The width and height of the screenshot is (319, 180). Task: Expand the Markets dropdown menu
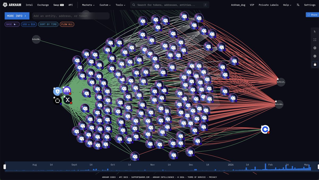(x=88, y=5)
